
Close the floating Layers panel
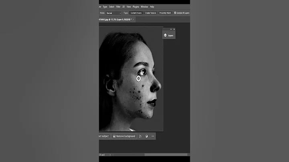[174, 29]
